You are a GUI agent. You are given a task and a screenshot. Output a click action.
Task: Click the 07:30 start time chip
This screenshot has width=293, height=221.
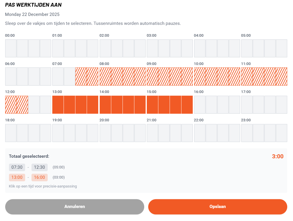pos(17,167)
